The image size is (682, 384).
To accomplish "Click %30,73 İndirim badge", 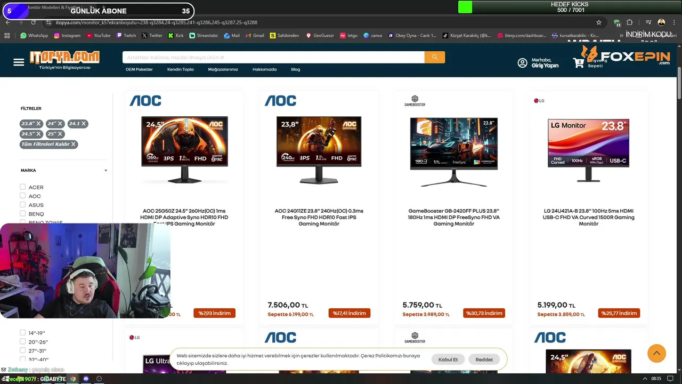I will 484,313.
